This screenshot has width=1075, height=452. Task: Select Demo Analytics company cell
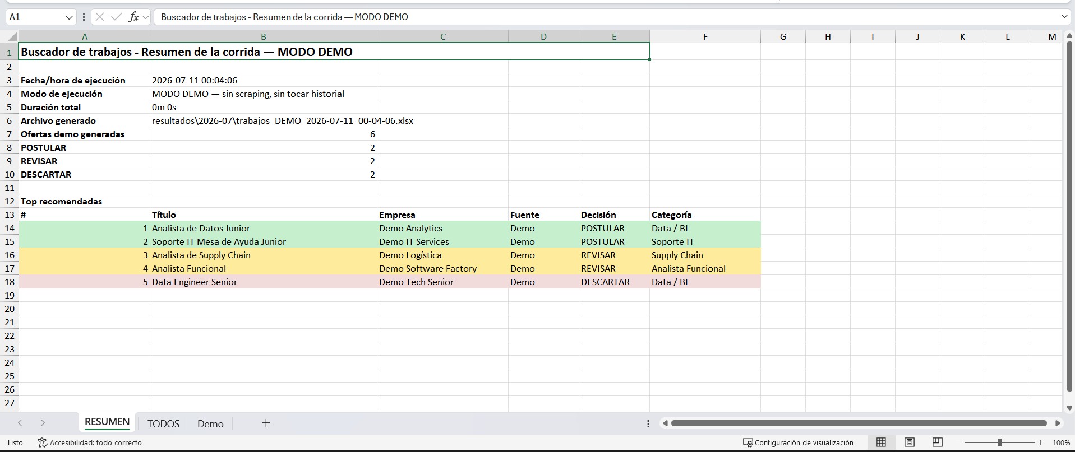click(x=443, y=228)
